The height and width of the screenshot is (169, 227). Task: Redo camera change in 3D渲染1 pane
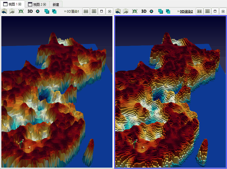click(12, 11)
